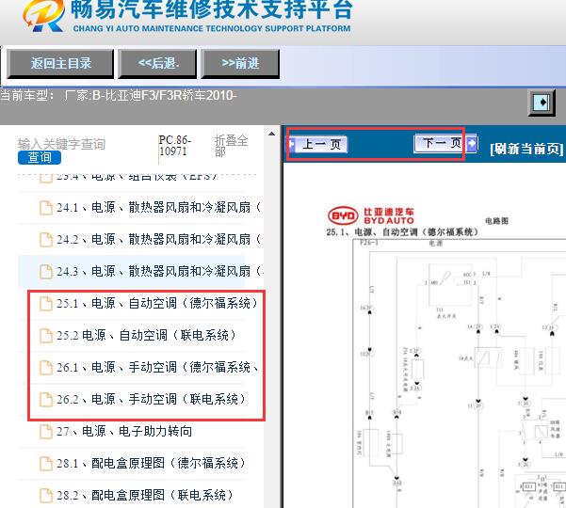The image size is (566, 508).
Task: Open 26.1 电源、手动空调（德尔福系统）
Action: pyautogui.click(x=157, y=368)
